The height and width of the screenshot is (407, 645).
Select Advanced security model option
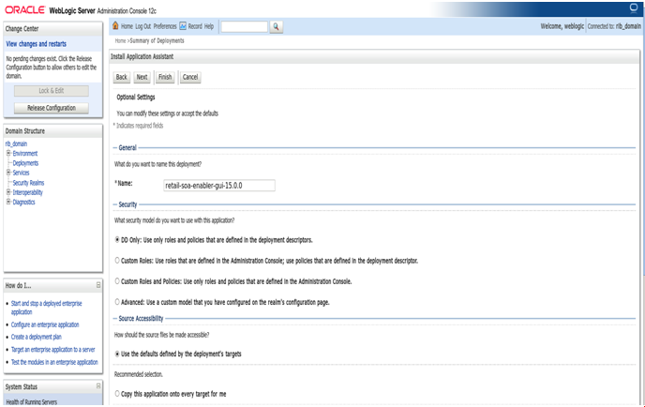tap(117, 302)
